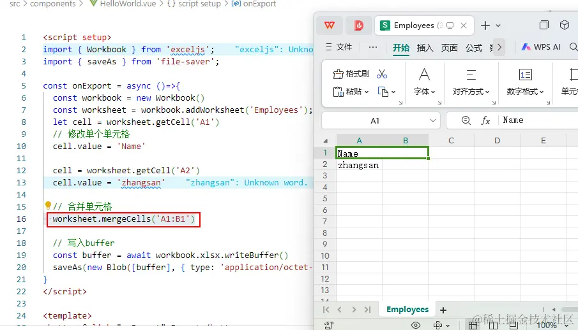Expand the Name Box dropdown arrow

433,120
